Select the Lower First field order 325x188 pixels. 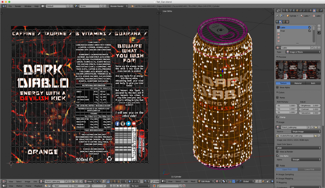(x=309, y=169)
